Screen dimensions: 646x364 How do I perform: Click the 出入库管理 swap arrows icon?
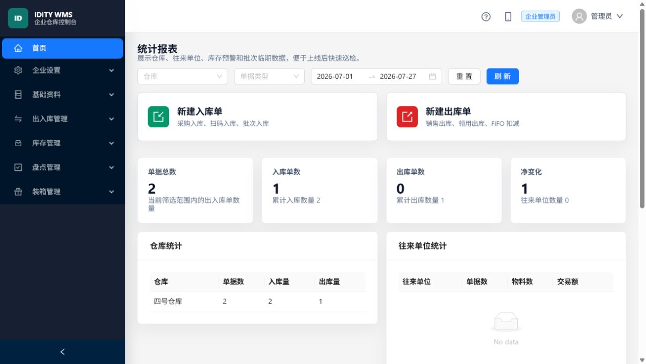pyautogui.click(x=18, y=119)
